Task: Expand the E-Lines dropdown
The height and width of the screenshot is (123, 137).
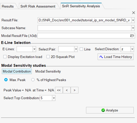Action: [x=34, y=49]
